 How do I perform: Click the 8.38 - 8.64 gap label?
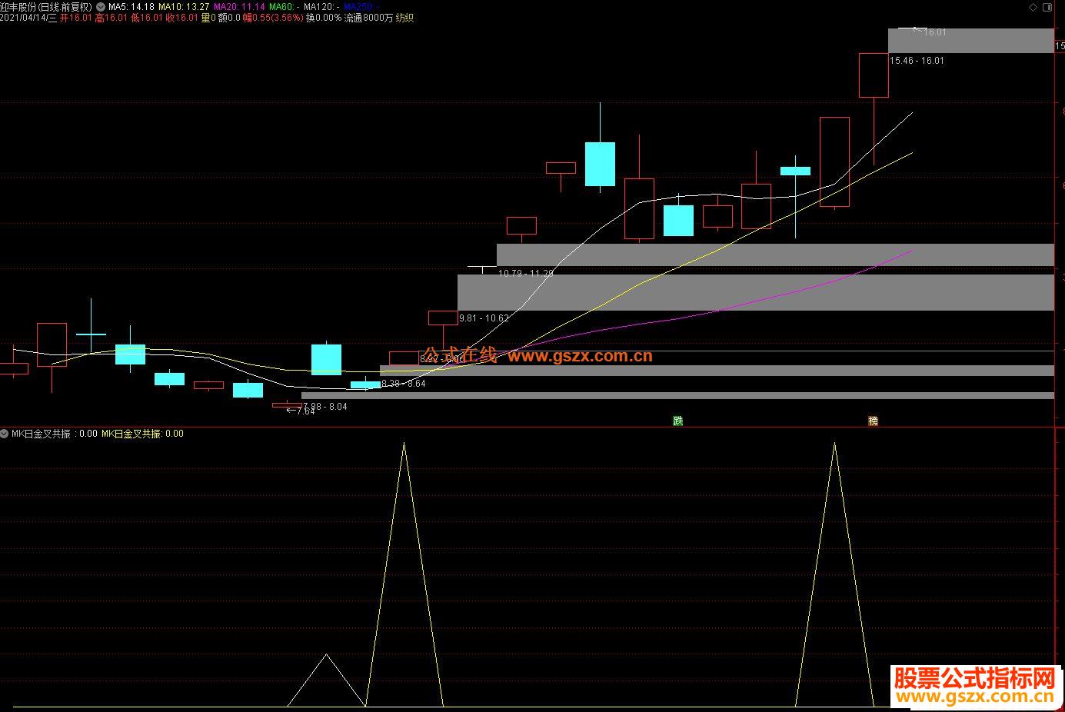pos(404,384)
